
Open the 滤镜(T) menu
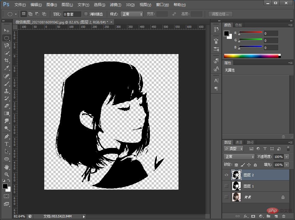(x=116, y=5)
